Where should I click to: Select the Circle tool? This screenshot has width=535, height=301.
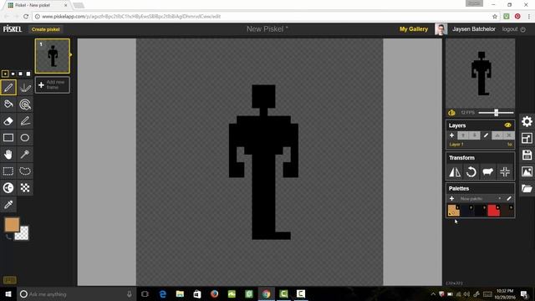click(25, 137)
